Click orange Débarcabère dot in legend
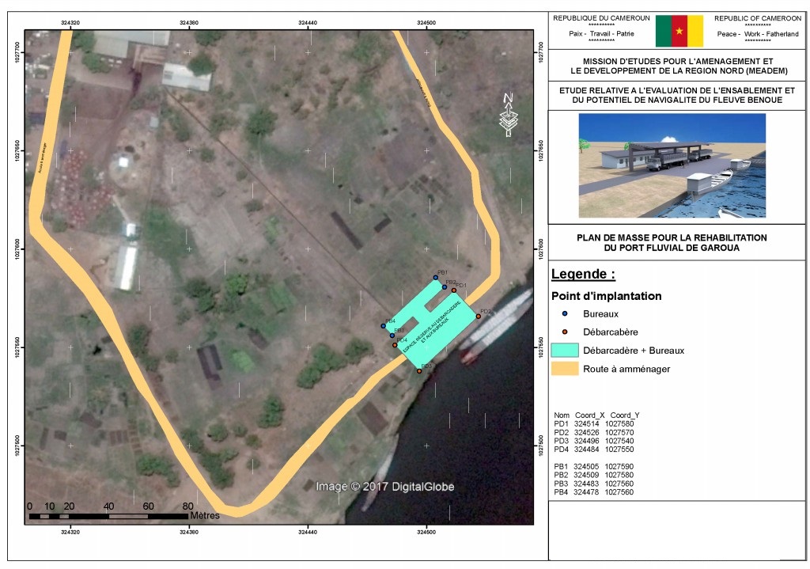 coord(565,332)
